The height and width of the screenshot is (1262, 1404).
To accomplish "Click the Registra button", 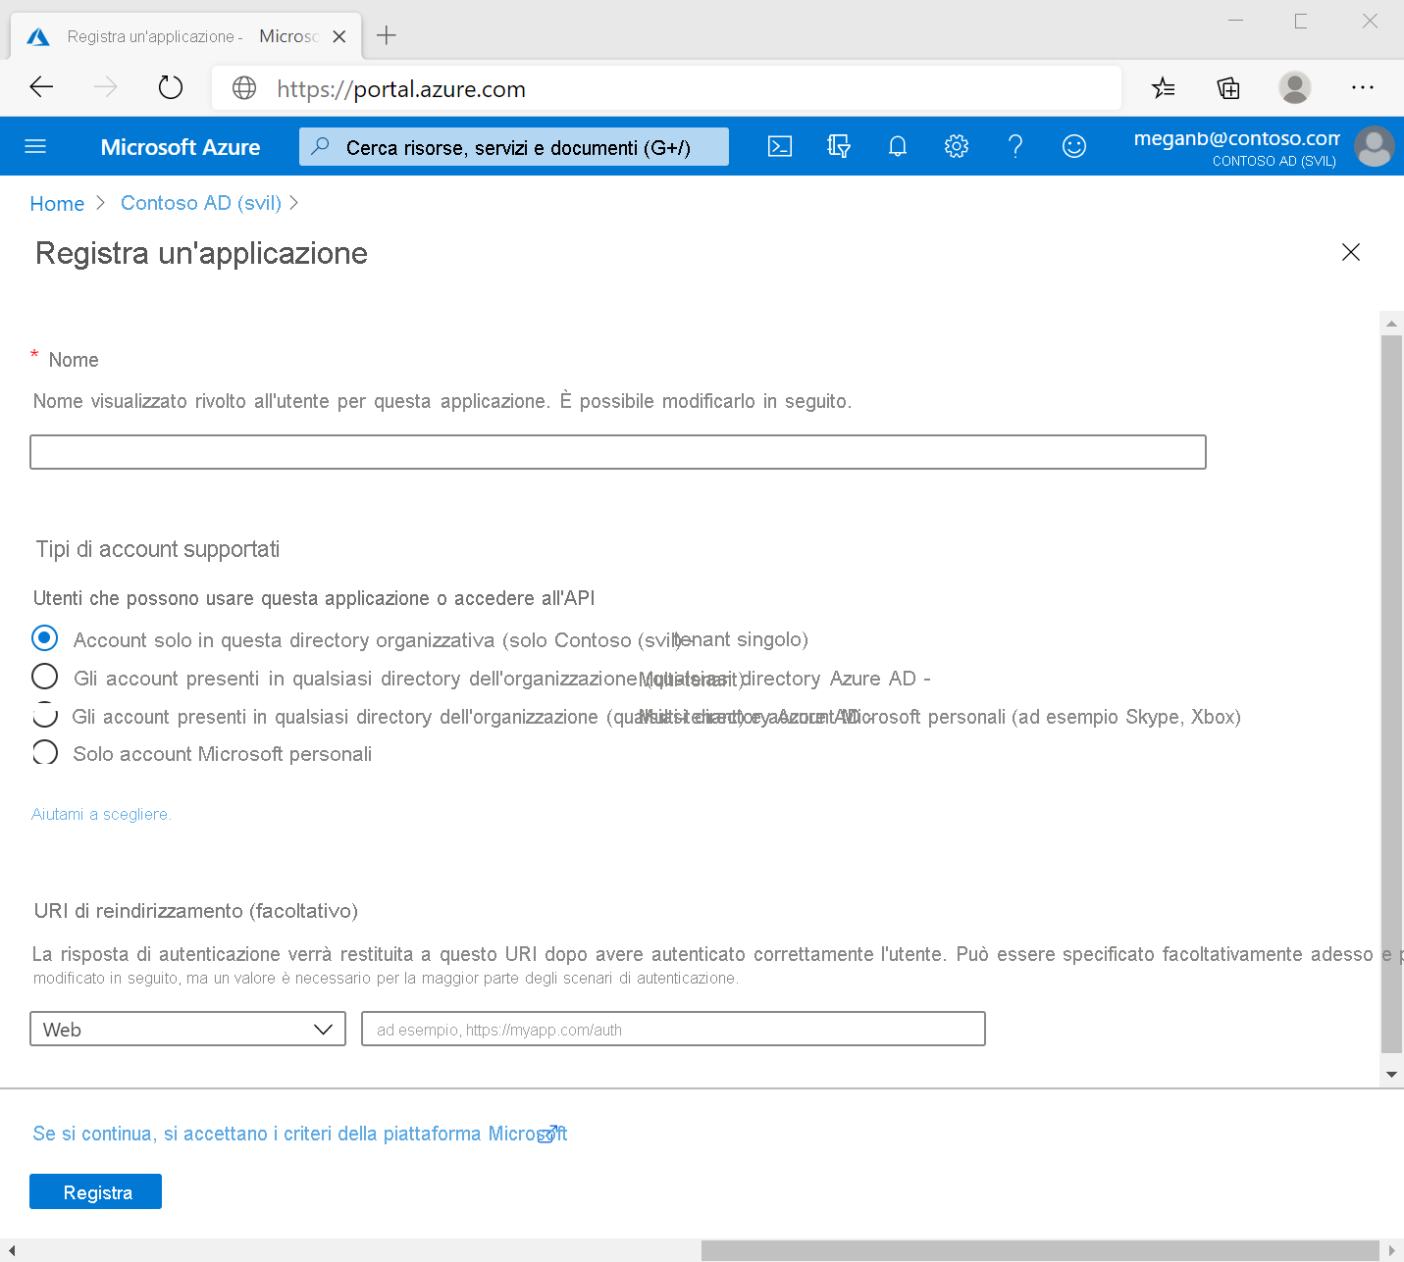I will click(x=95, y=1190).
